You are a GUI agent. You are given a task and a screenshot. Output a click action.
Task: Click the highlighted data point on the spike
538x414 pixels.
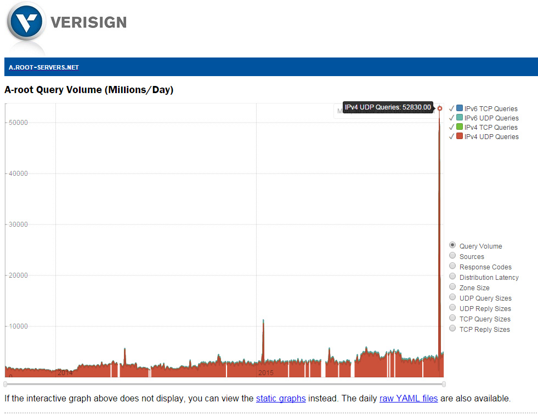coord(439,108)
